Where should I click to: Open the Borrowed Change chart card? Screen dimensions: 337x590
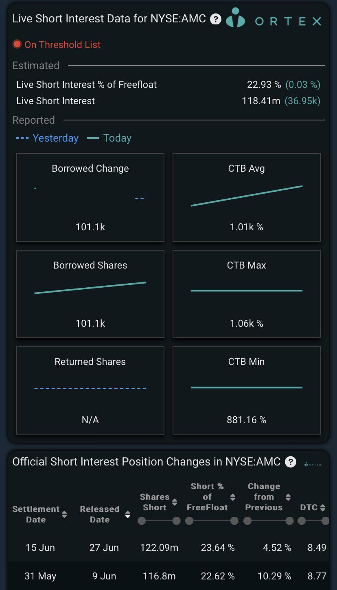[x=90, y=197]
